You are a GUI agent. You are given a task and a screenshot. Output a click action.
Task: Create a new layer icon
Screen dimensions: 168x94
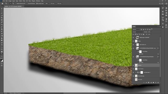pyautogui.click(x=156, y=83)
